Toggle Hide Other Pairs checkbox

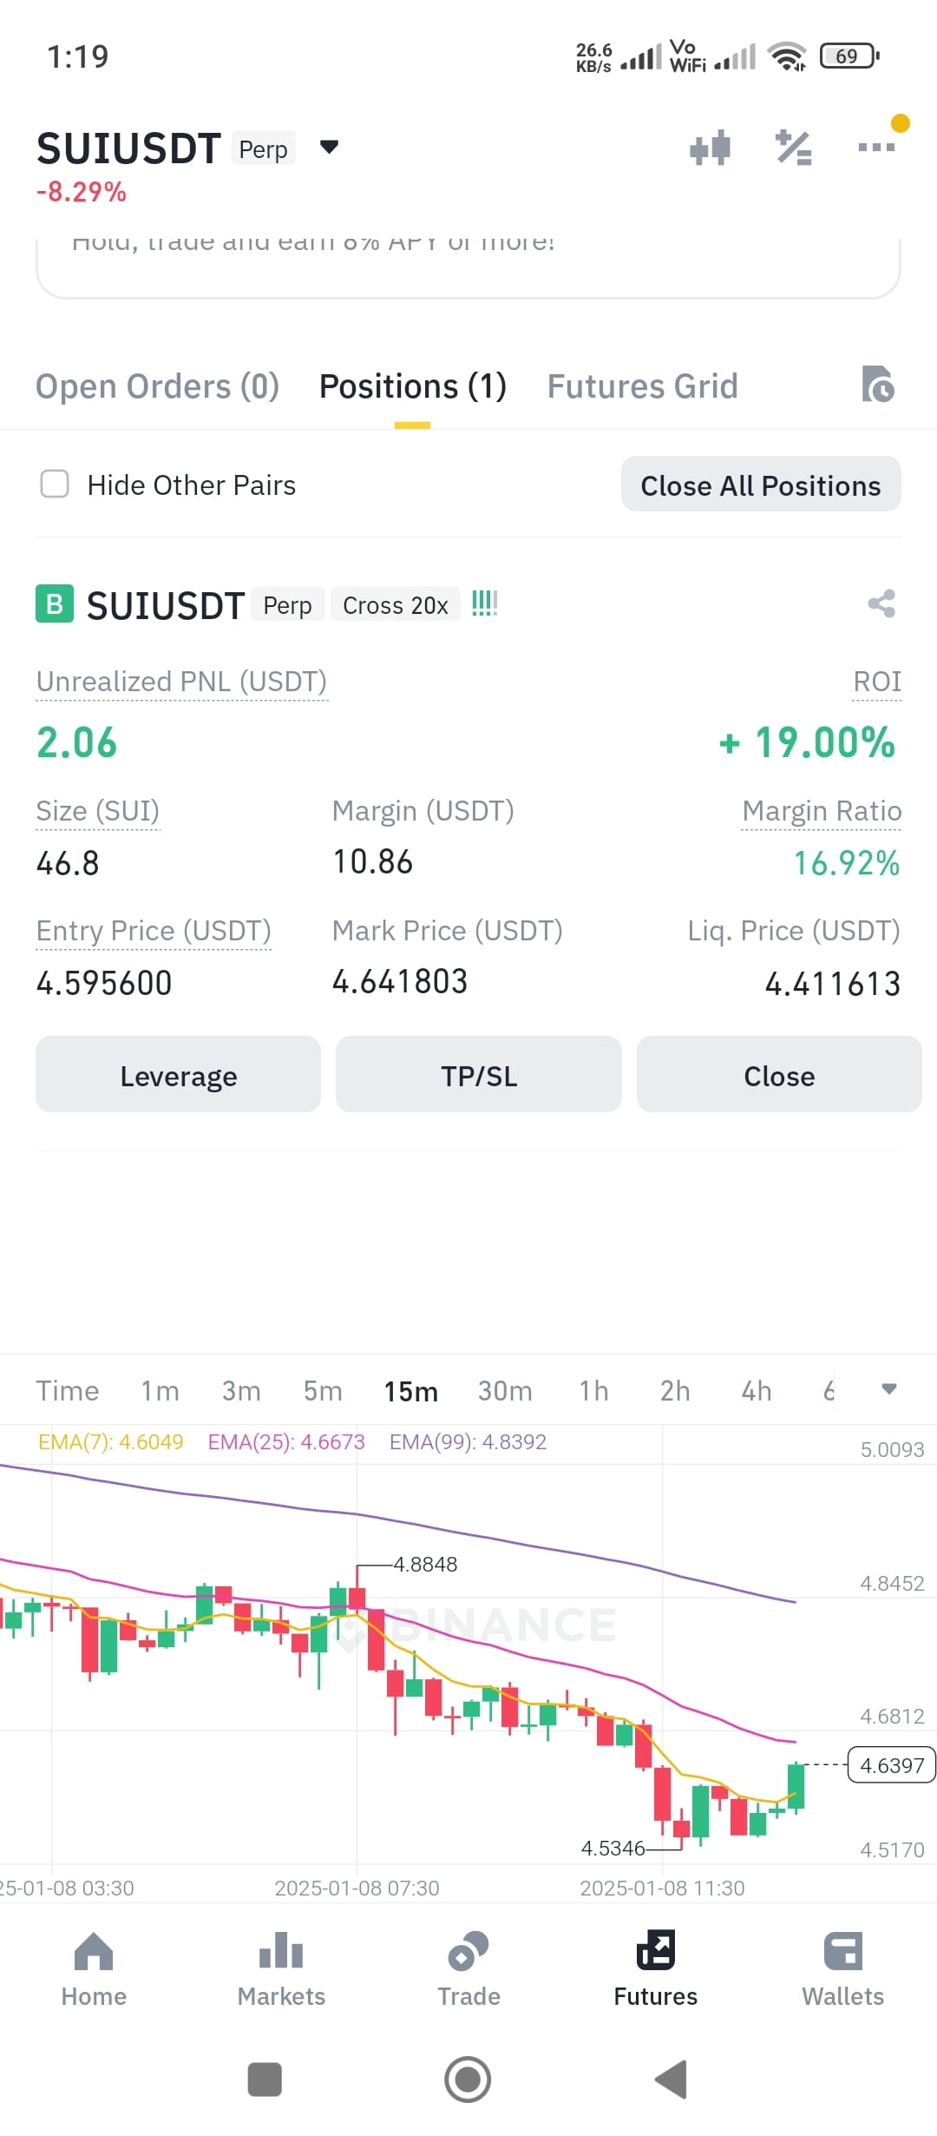[x=55, y=485]
